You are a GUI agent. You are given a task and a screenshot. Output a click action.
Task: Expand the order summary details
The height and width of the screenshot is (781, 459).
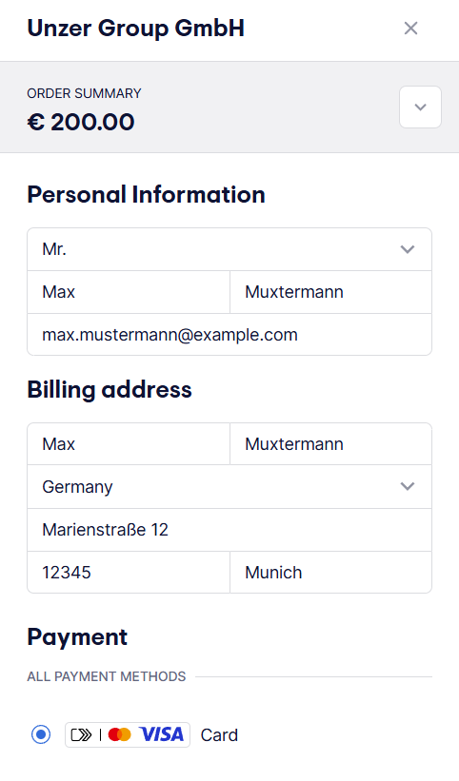coord(420,107)
